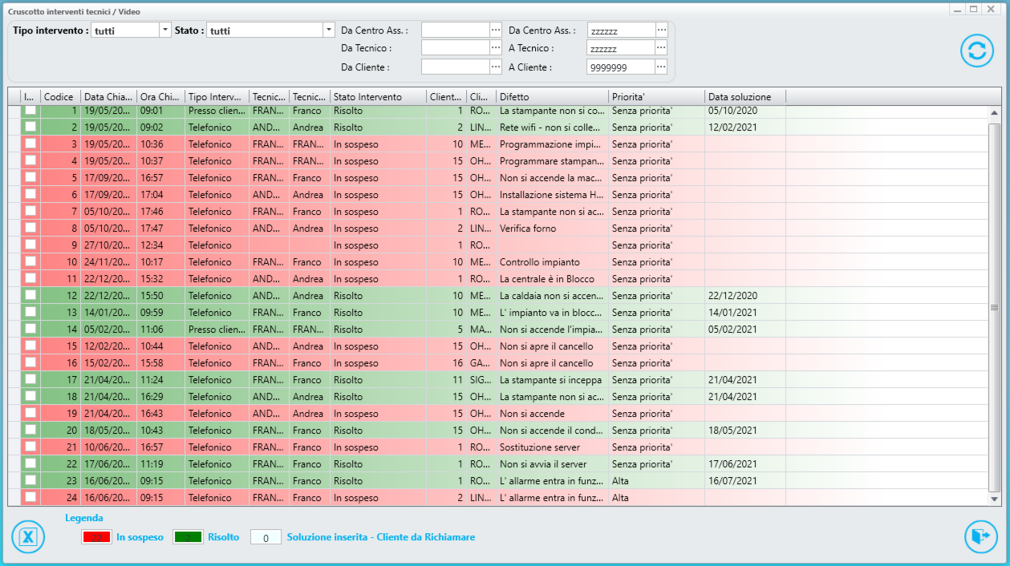Click the vertical scrollbar thumb

[x=995, y=307]
